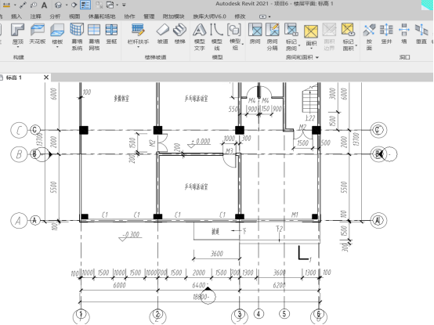Select the 楼板 (Floor) tool
This screenshot has width=434, height=325.
pyautogui.click(x=57, y=34)
